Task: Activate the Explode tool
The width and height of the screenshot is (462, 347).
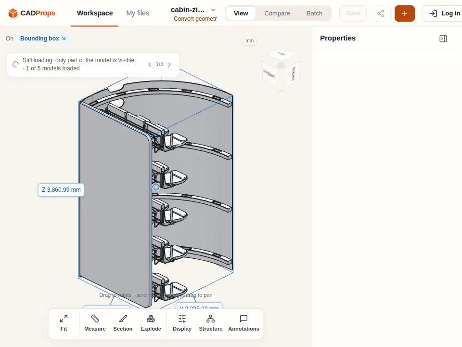Action: [151, 323]
